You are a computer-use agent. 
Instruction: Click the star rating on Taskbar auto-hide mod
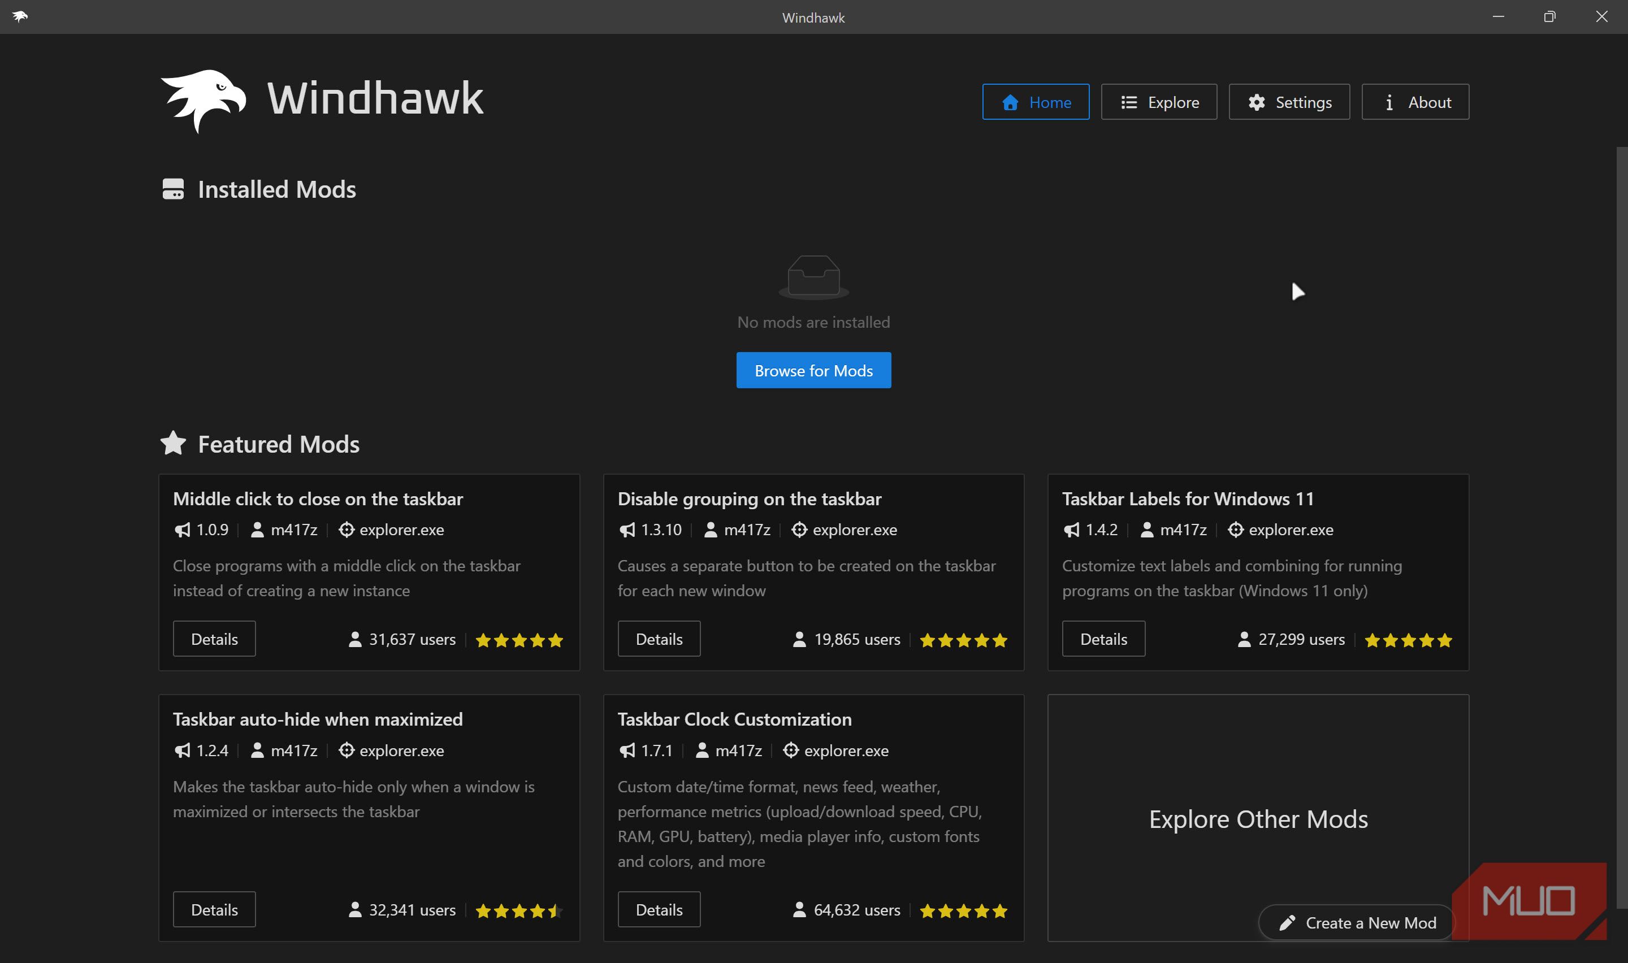pos(519,911)
